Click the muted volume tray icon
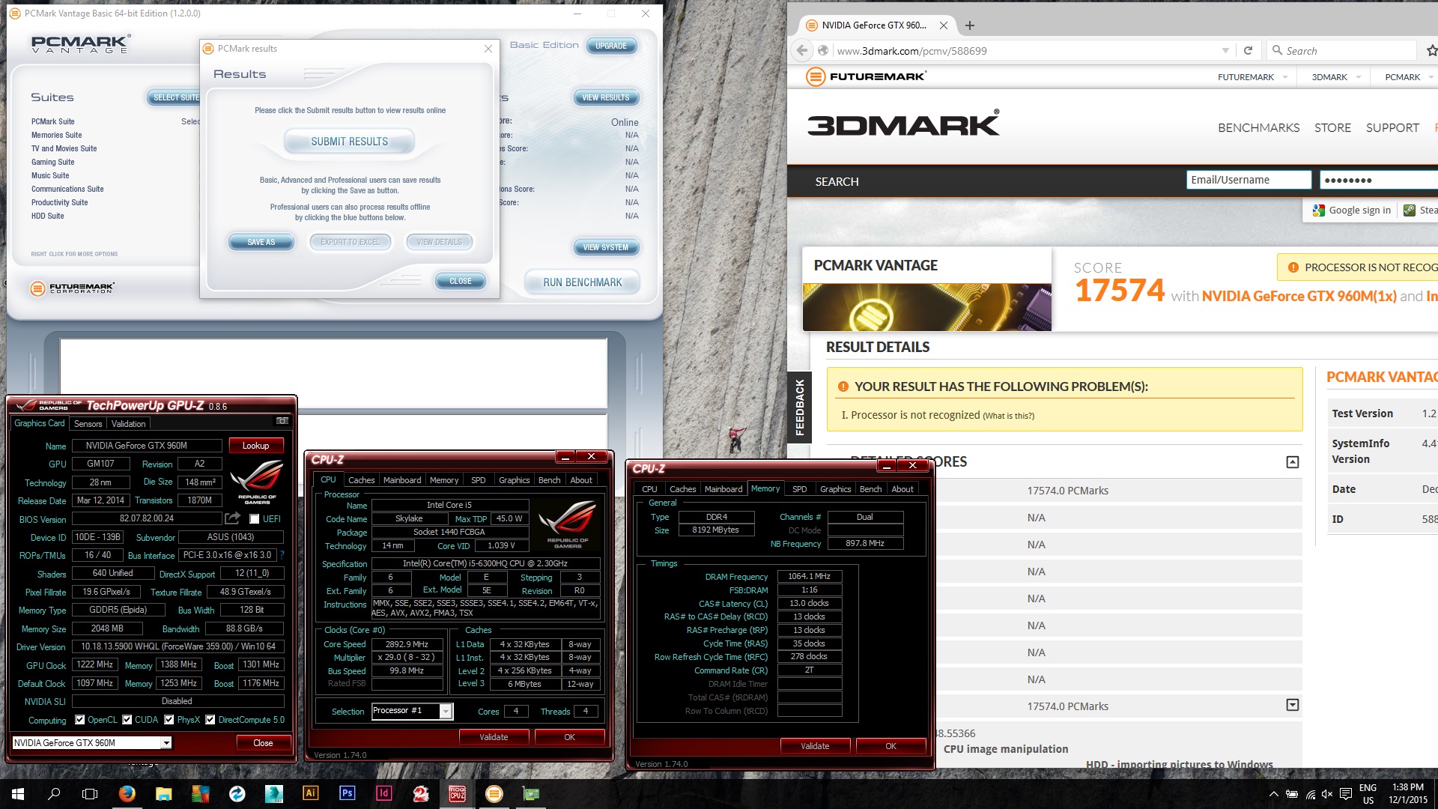1438x809 pixels. coord(1327,793)
